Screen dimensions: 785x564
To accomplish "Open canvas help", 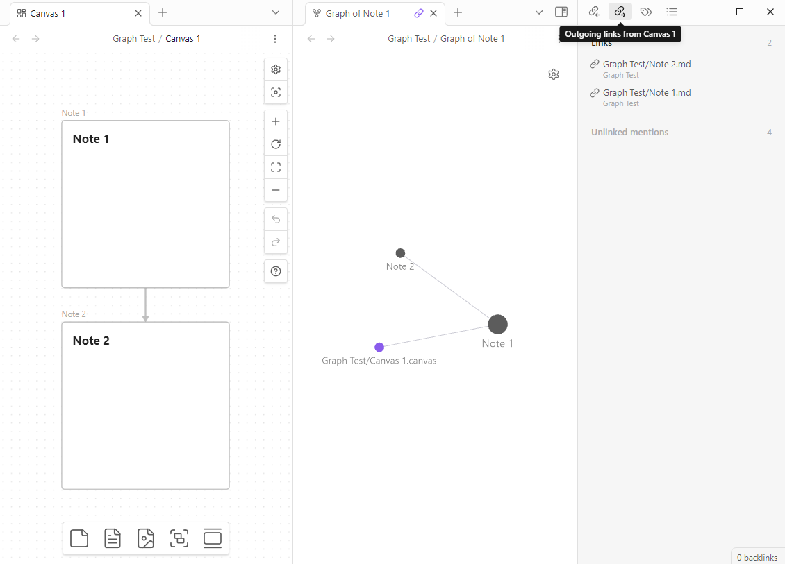I will 275,271.
